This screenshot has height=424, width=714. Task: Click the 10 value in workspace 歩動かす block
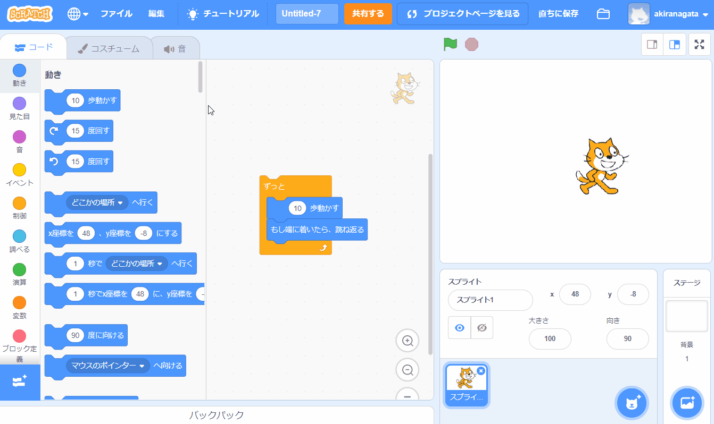pyautogui.click(x=297, y=208)
